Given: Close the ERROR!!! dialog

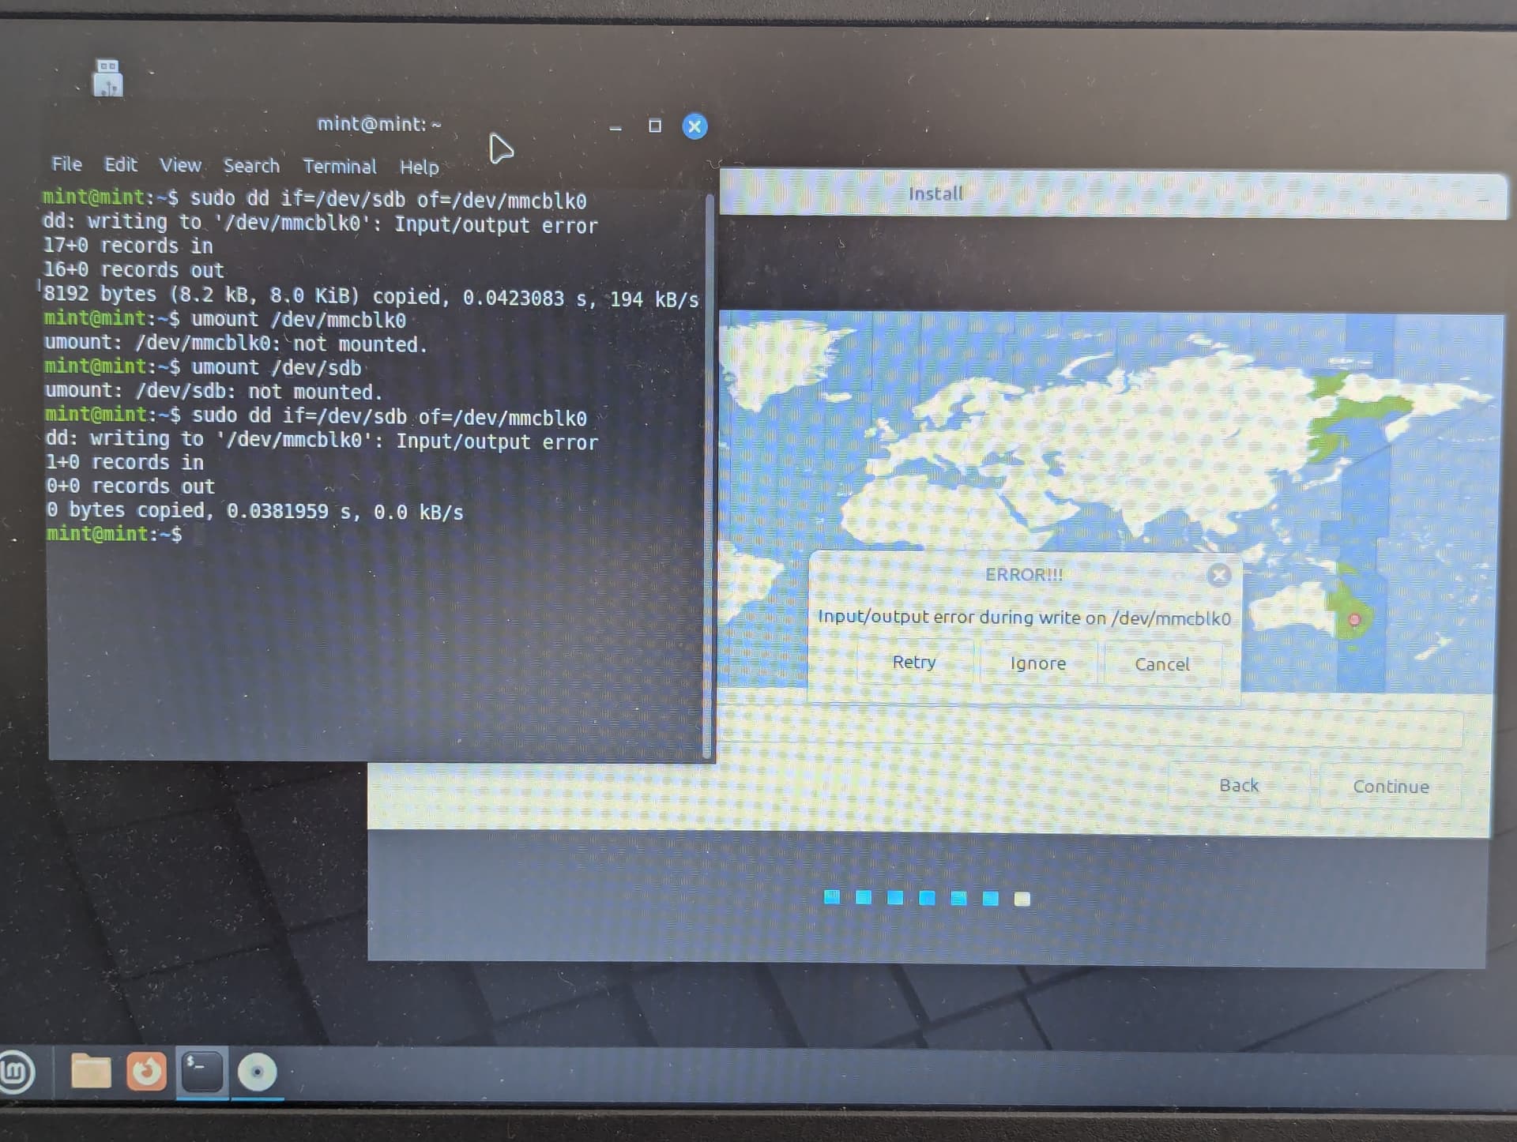Looking at the screenshot, I should pyautogui.click(x=1219, y=575).
